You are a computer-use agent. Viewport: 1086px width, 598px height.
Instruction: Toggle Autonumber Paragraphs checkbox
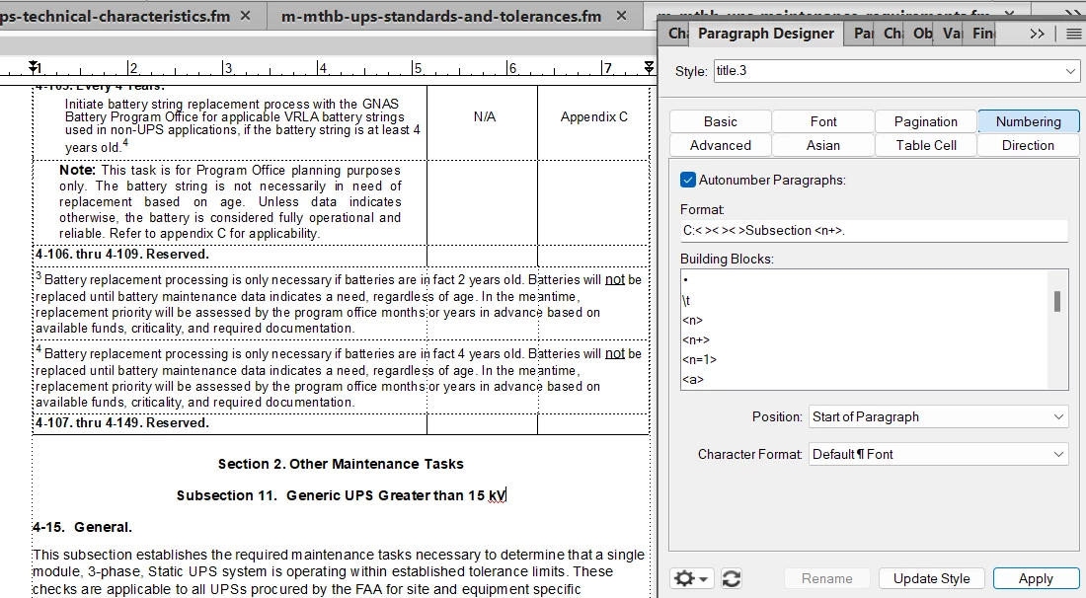pyautogui.click(x=688, y=180)
